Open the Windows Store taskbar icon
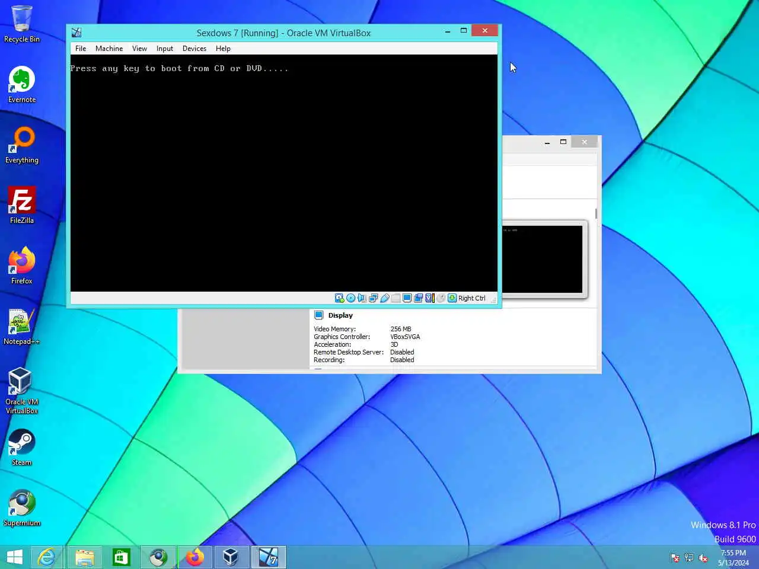The image size is (759, 569). [121, 557]
